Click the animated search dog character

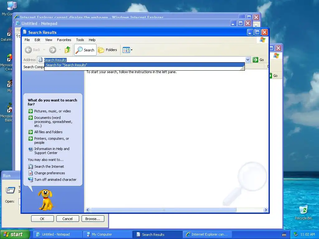[x=45, y=200]
